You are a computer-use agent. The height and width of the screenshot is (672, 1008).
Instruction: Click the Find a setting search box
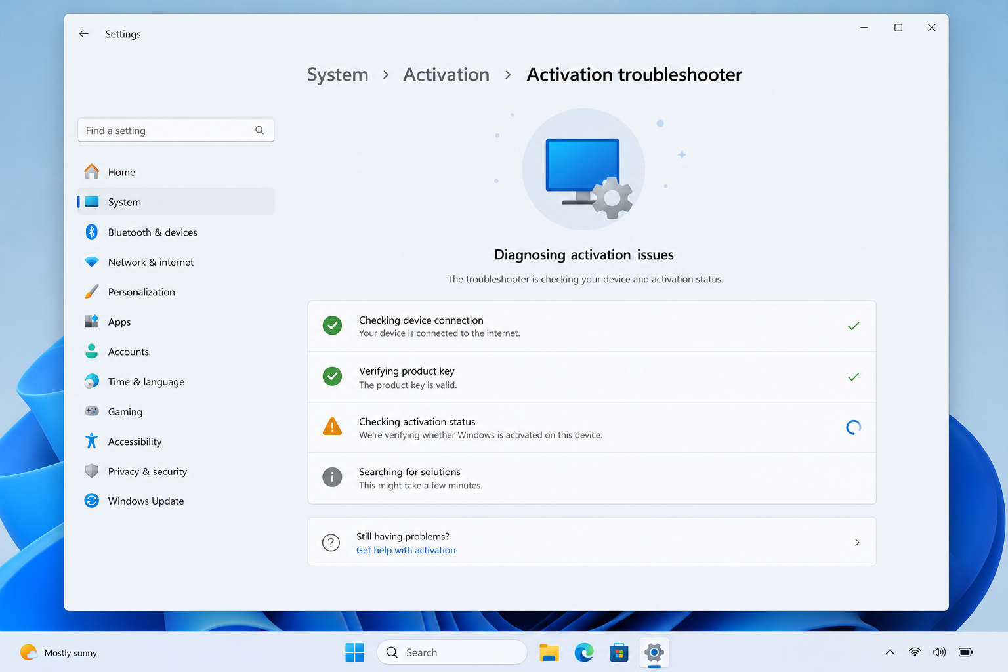[x=176, y=130]
